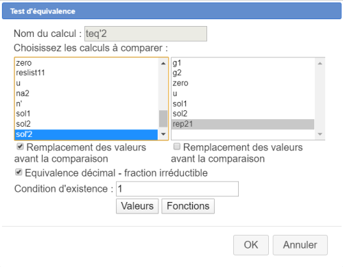The image size is (343, 267).
Task: Click the left list scrollbar thumb
Action: 163,118
